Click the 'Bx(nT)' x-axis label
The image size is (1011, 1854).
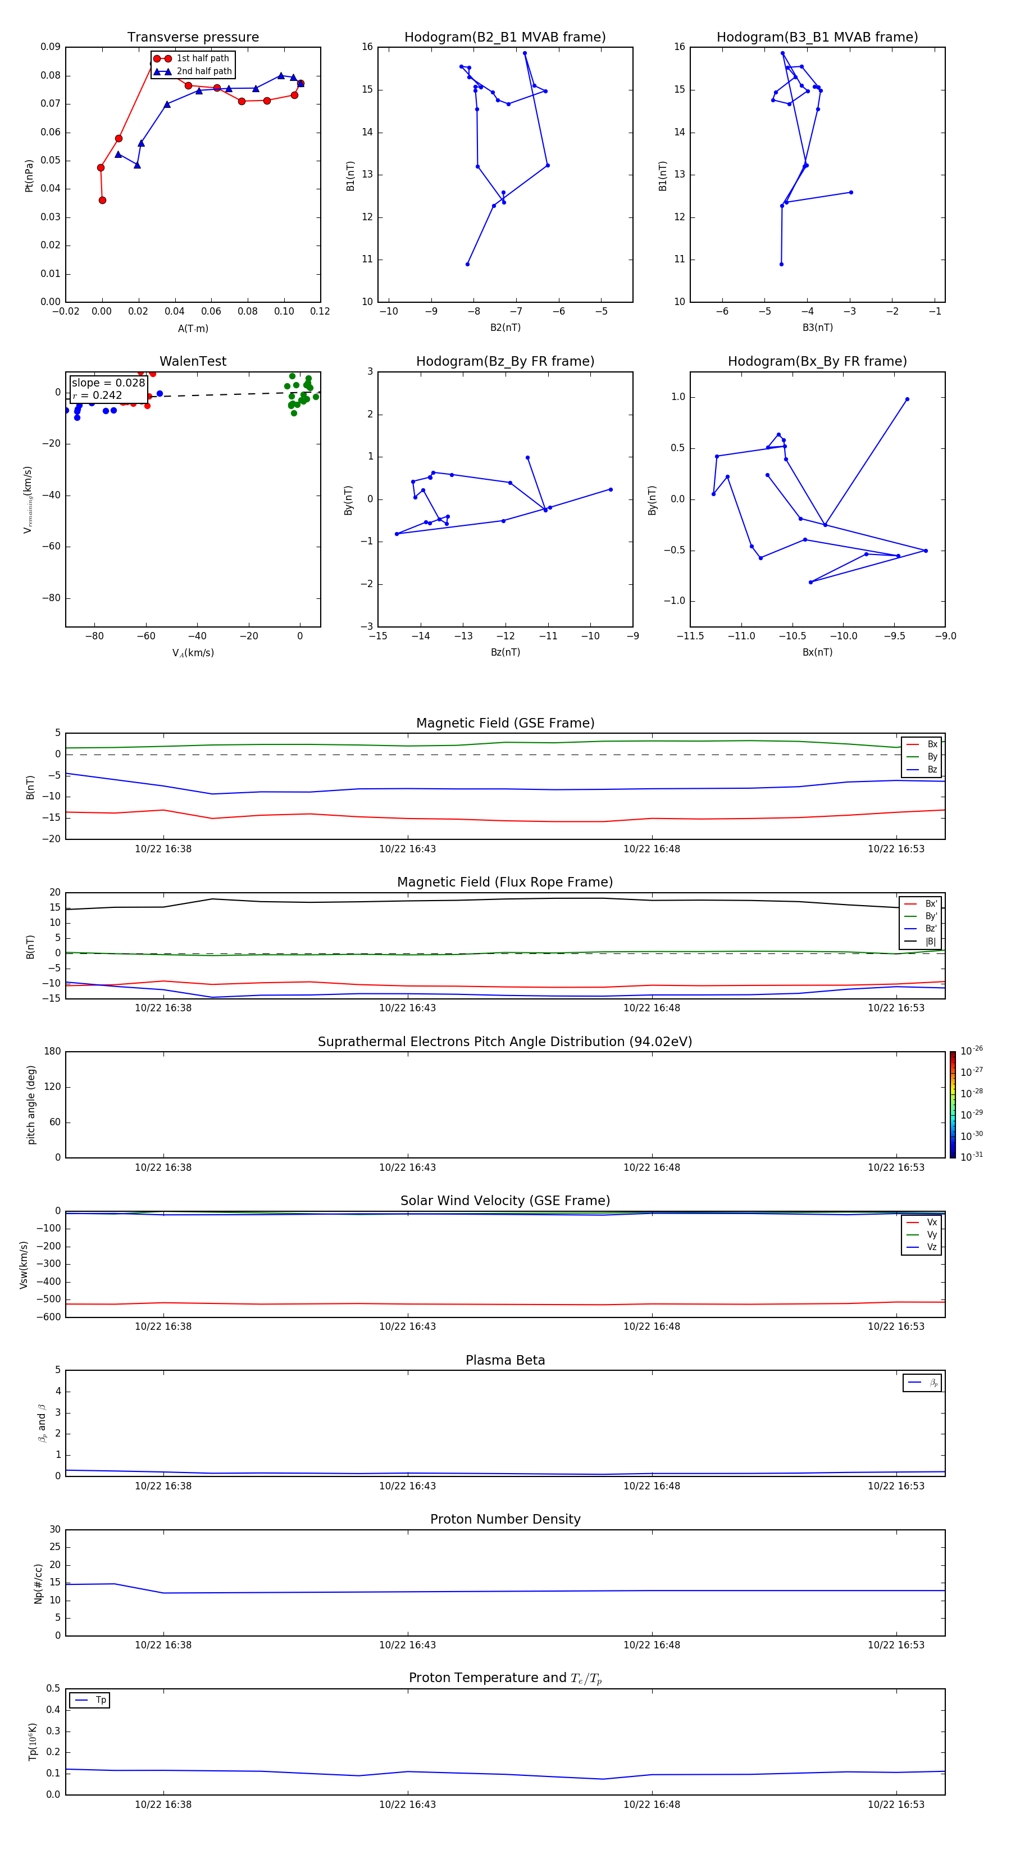[817, 653]
